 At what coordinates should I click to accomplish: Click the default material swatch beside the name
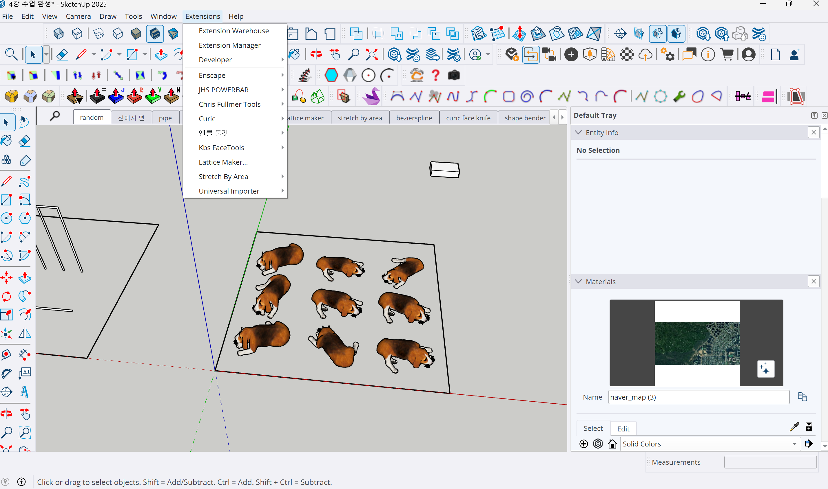[x=802, y=397]
